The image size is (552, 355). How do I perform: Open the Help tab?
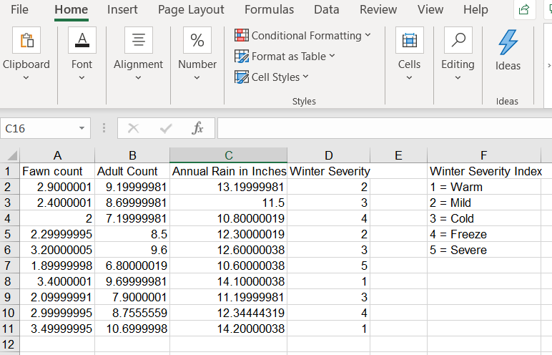475,9
